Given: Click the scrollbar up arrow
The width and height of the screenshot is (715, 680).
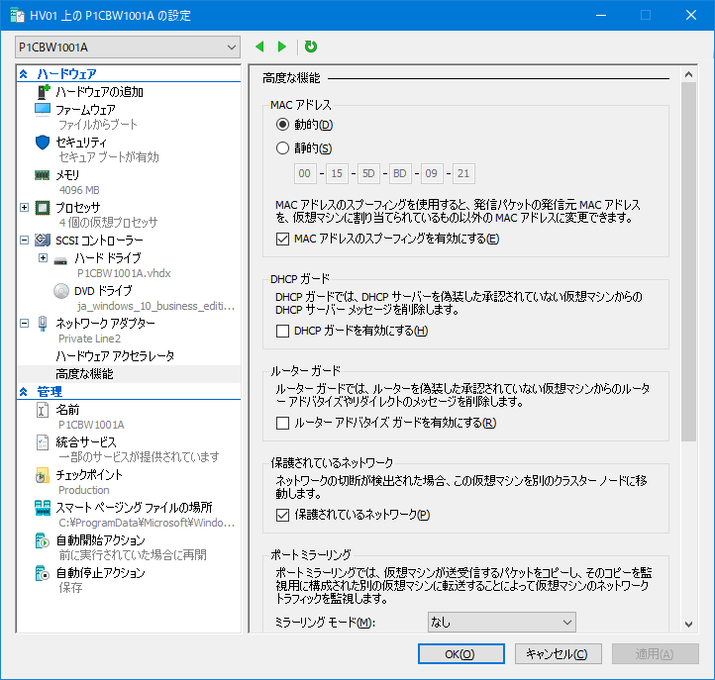Looking at the screenshot, I should click(x=688, y=74).
